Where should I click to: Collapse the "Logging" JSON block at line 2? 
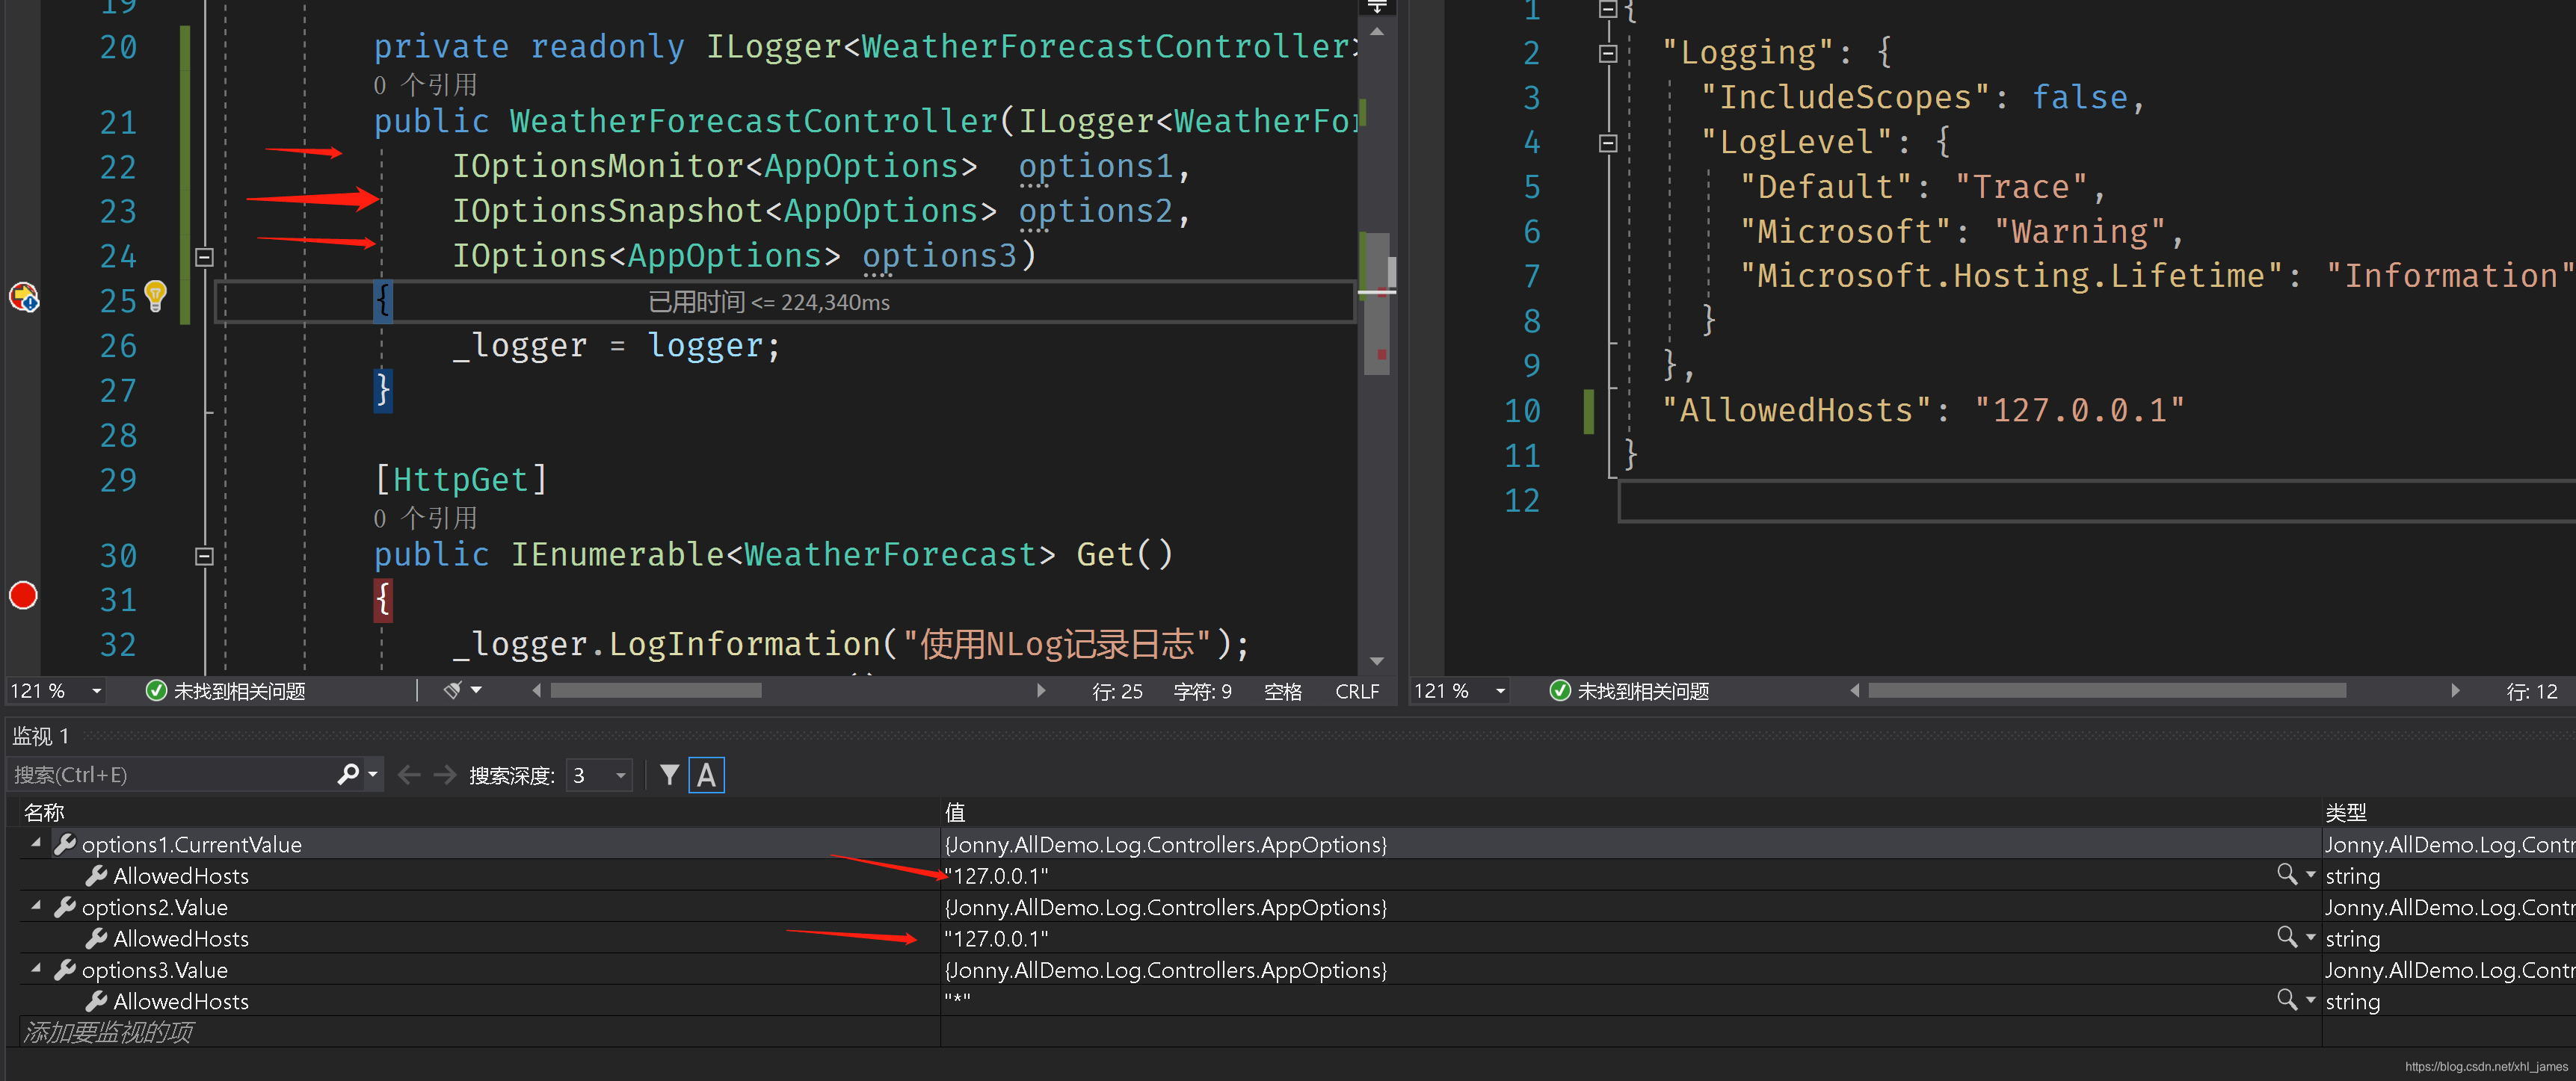(x=1608, y=53)
